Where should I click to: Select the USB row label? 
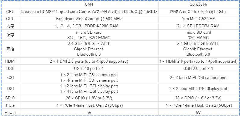click(11, 68)
